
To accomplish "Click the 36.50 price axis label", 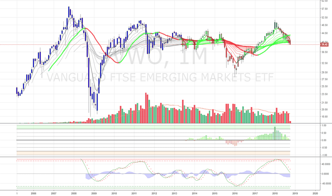I will [x=325, y=52].
